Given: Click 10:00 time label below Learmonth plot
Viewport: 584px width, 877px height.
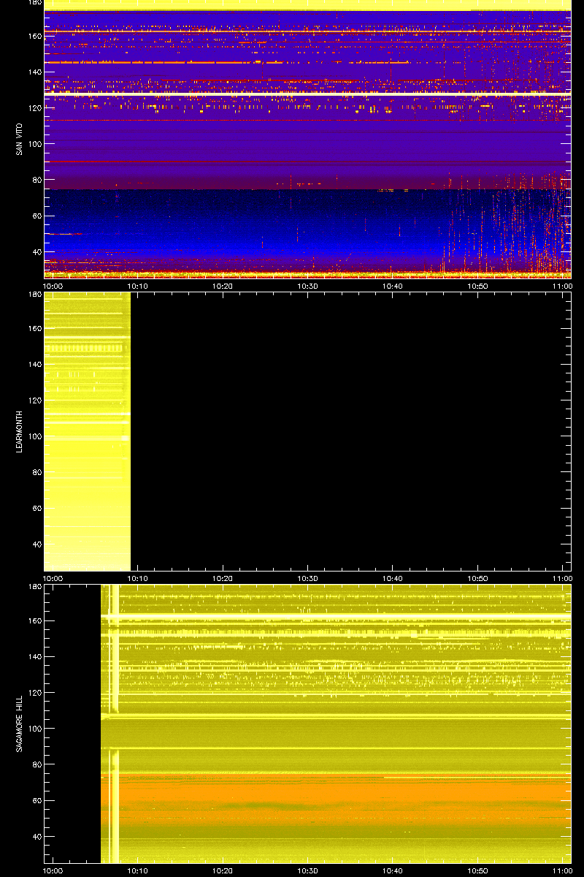Looking at the screenshot, I should click(53, 579).
